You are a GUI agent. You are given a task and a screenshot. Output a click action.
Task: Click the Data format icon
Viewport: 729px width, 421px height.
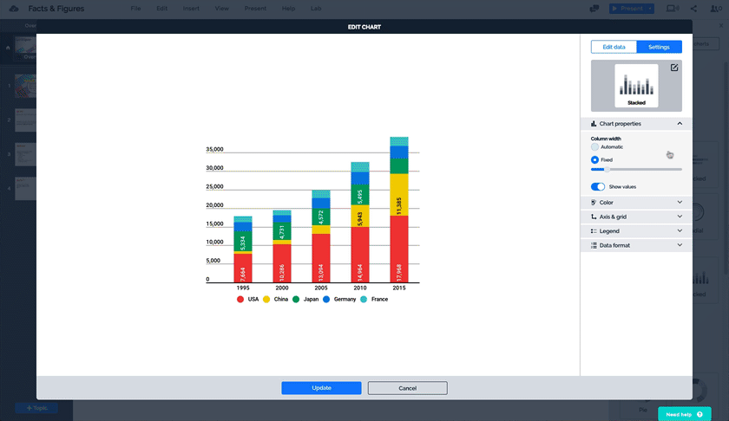click(x=594, y=245)
